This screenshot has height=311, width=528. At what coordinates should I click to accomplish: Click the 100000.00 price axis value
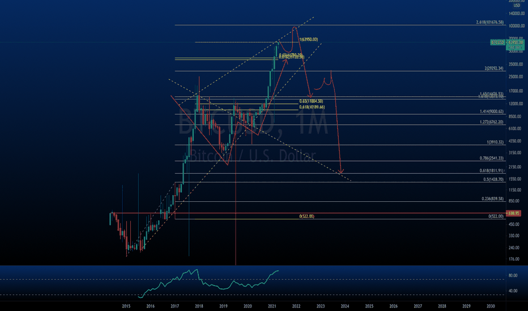click(517, 26)
